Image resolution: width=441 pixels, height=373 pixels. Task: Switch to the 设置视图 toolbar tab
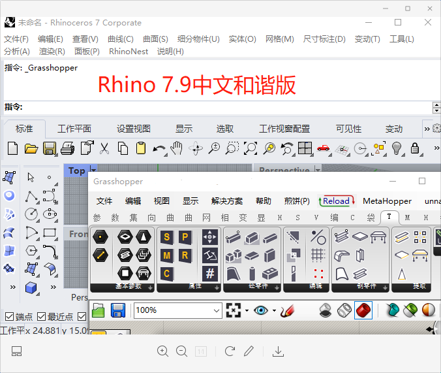pyautogui.click(x=134, y=129)
